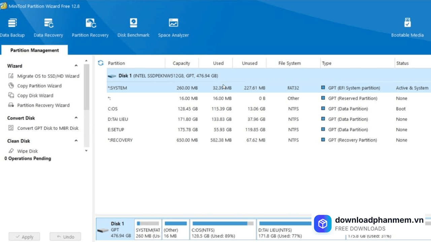Refresh the partition list
Image resolution: width=431 pixels, height=242 pixels.
pos(100,63)
